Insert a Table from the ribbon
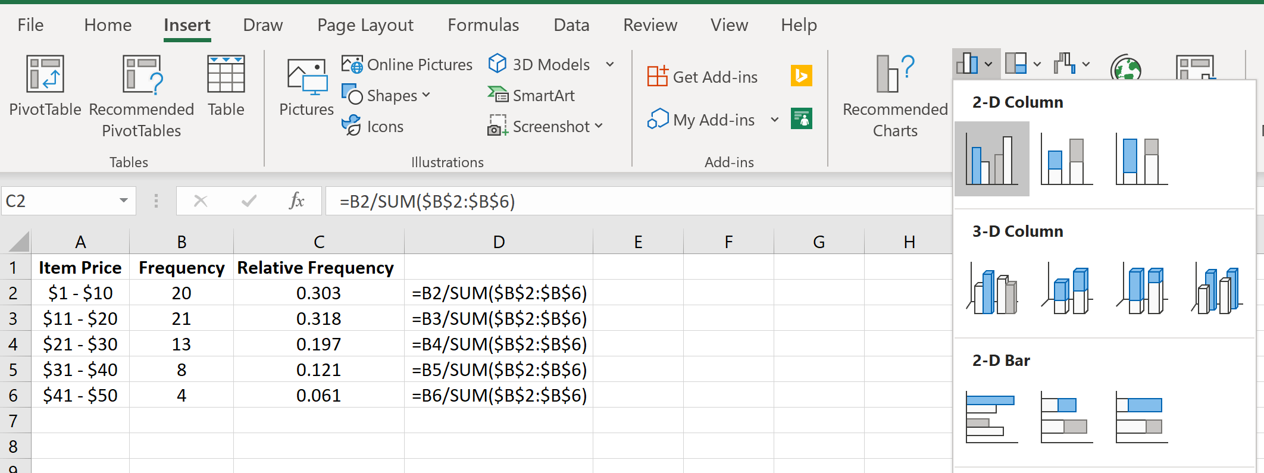This screenshot has width=1264, height=473. [226, 74]
